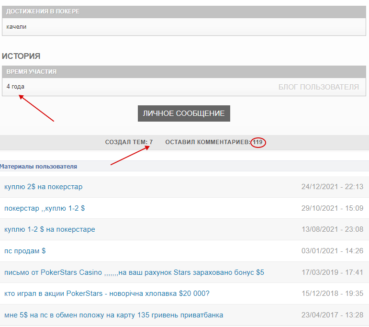The image size is (369, 327).
Task: Click the 'ИСТОРИЯ' section heading
Action: coord(21,56)
